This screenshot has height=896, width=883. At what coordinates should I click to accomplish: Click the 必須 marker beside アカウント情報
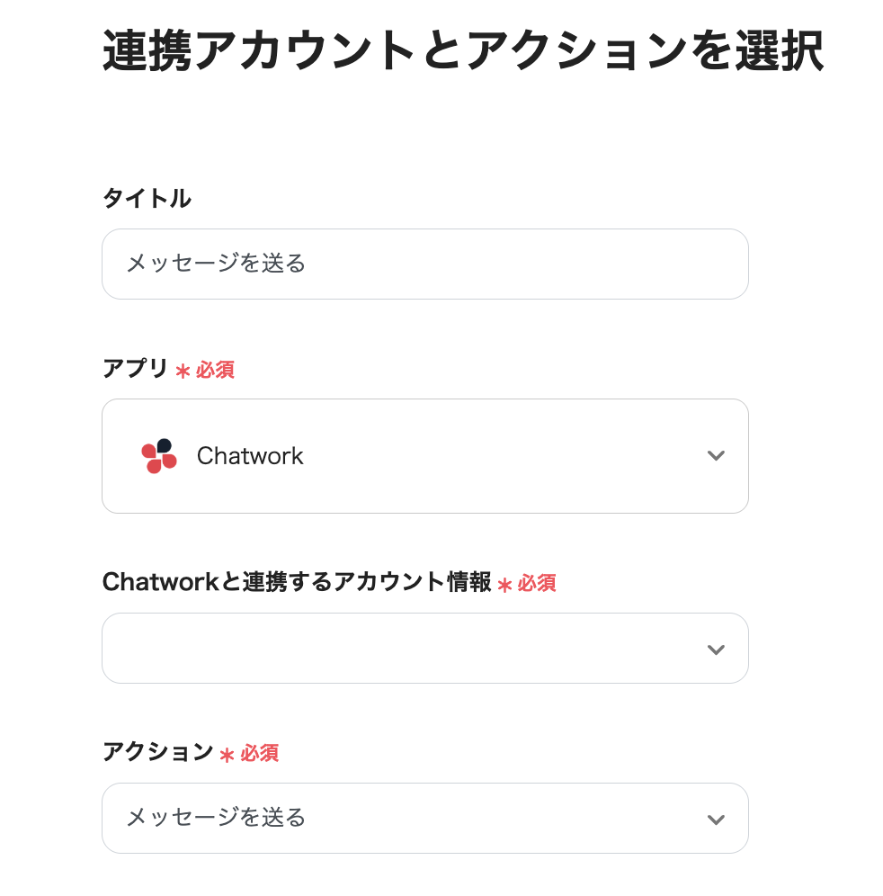(537, 584)
